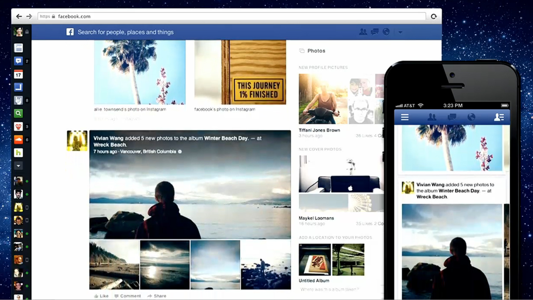Open the SoundCloud orange sidebar icon
Image resolution: width=533 pixels, height=300 pixels.
18,140
